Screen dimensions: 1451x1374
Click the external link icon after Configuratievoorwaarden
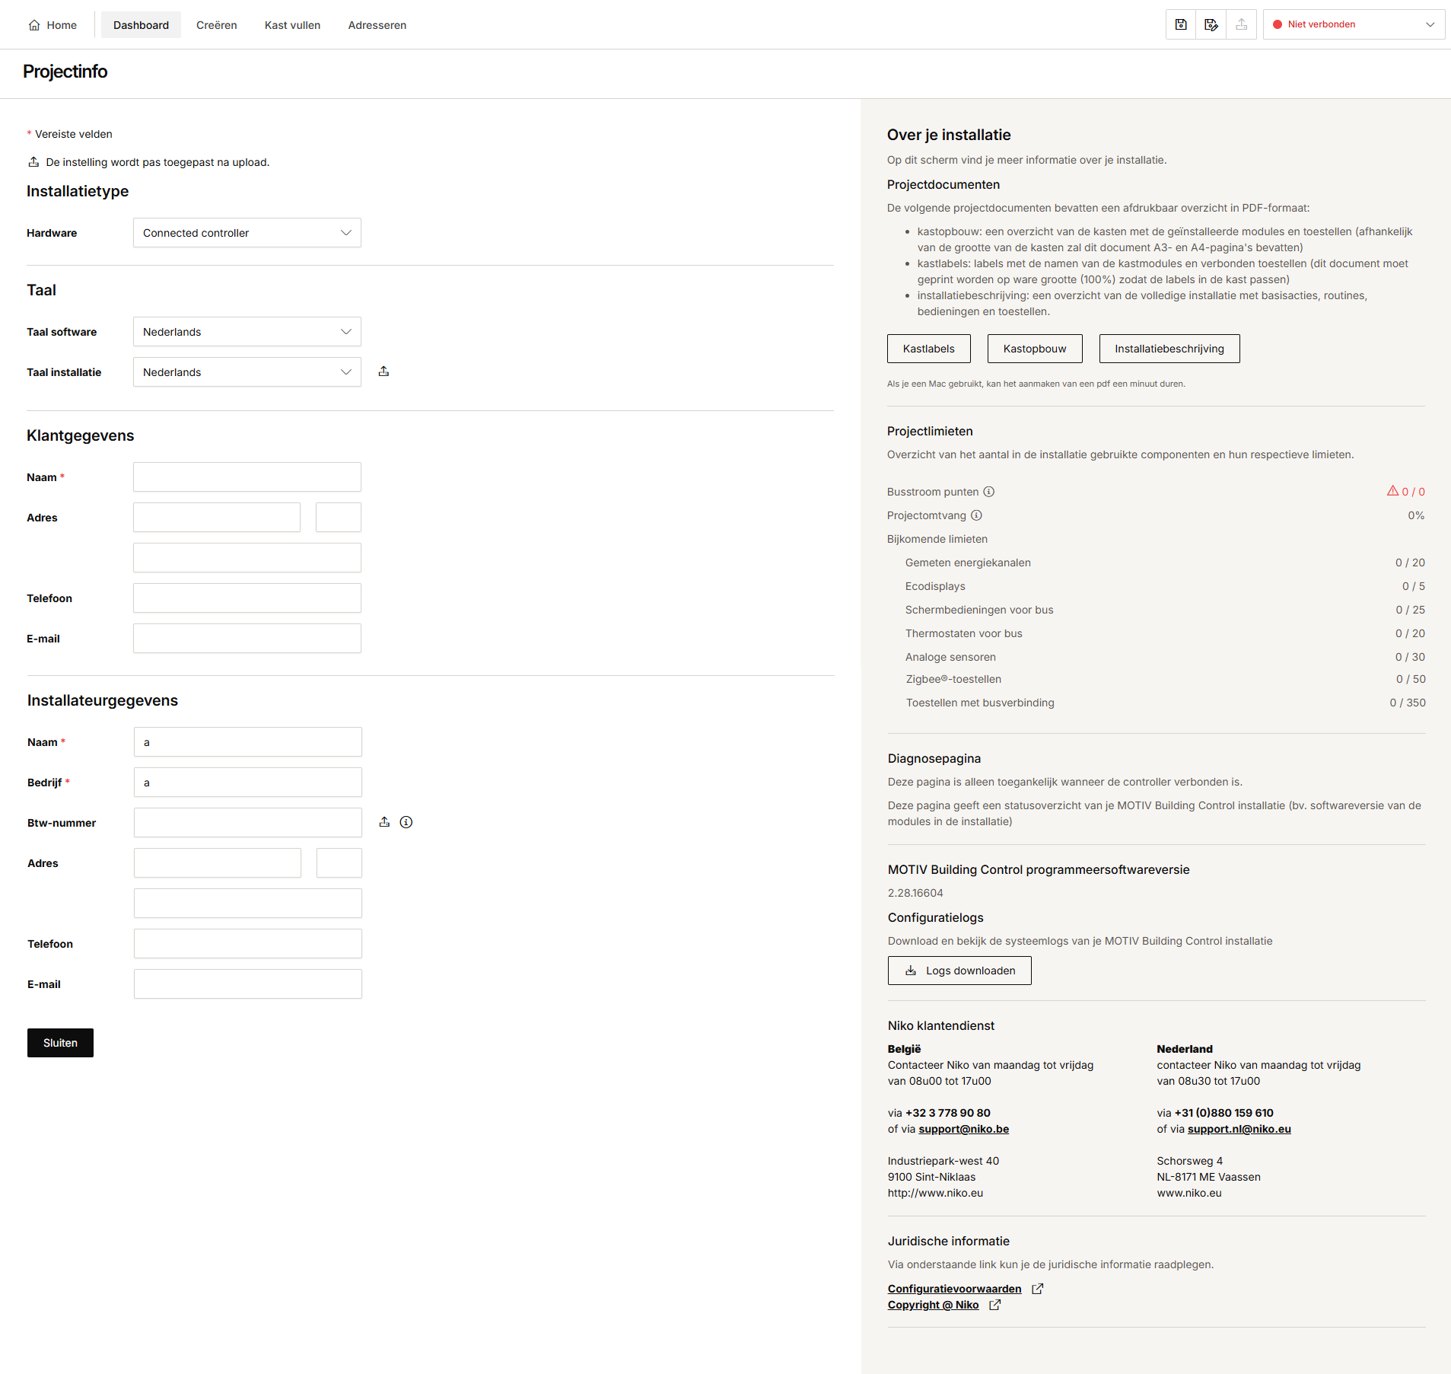(x=1037, y=1289)
